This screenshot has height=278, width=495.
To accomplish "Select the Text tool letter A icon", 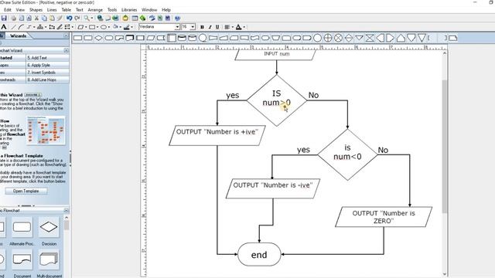I will point(3,27).
